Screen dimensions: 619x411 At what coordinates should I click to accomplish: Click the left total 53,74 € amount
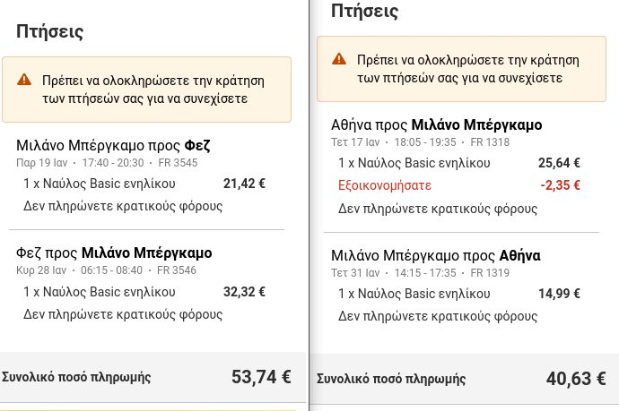(261, 377)
